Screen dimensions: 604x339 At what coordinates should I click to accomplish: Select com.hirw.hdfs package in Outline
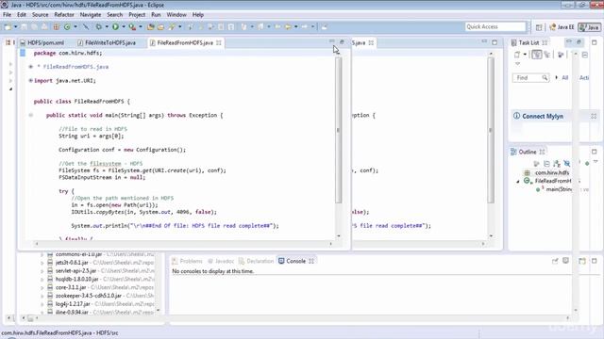551,172
